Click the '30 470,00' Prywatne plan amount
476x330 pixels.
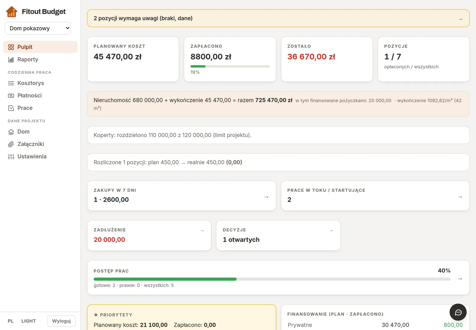pyautogui.click(x=395, y=325)
